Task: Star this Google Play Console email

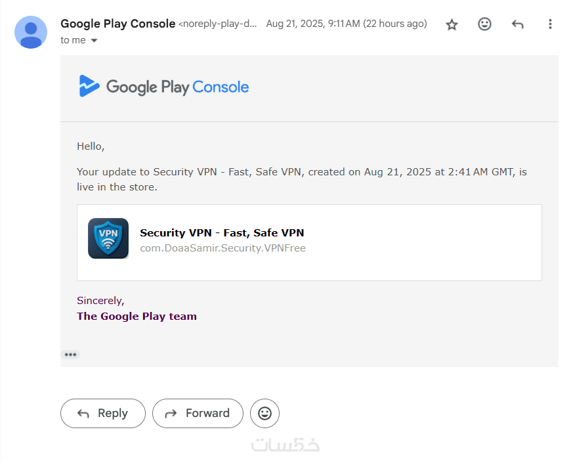Action: [452, 24]
